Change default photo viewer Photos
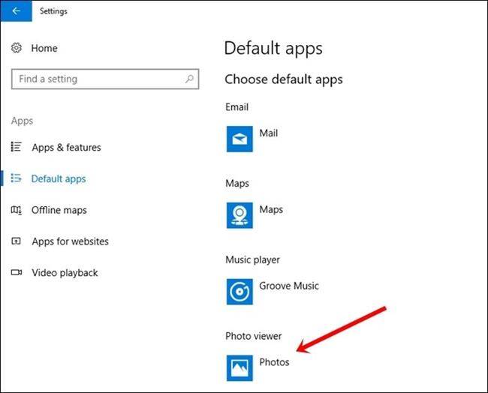 pos(274,362)
